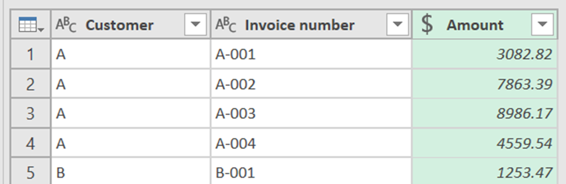Viewport: 566px width, 184px height.
Task: Click the Amount column currency type icon
Action: click(427, 24)
